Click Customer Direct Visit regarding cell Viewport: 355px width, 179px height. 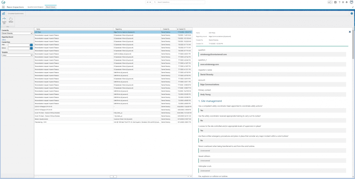click(x=137, y=119)
